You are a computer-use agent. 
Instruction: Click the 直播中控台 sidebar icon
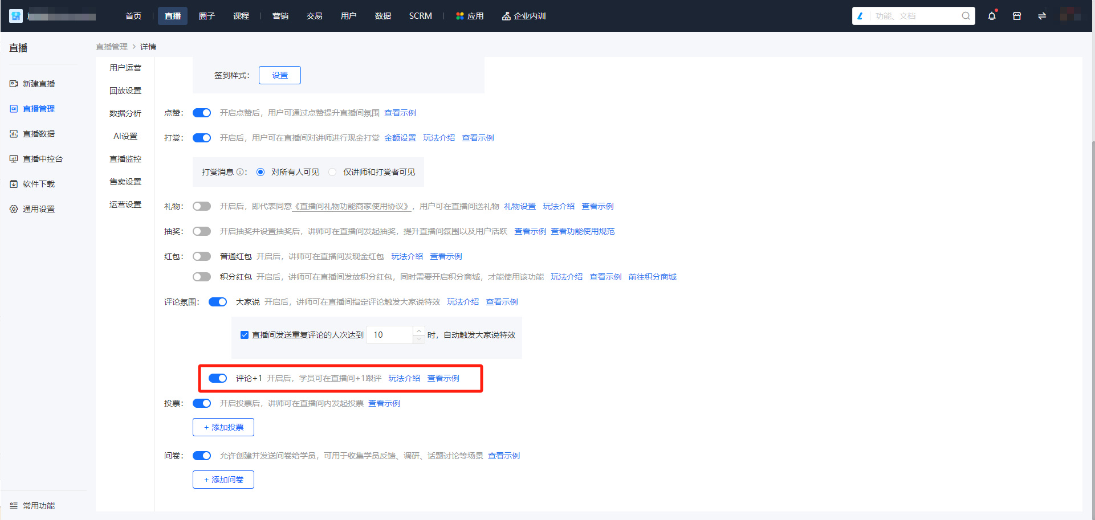point(14,159)
